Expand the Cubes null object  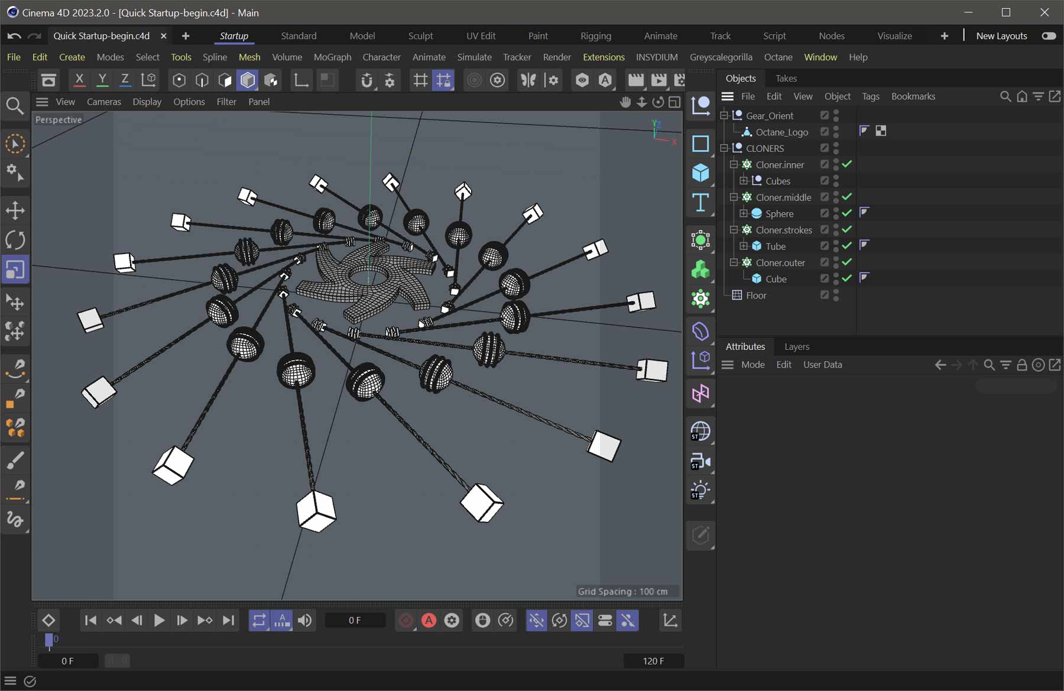744,181
